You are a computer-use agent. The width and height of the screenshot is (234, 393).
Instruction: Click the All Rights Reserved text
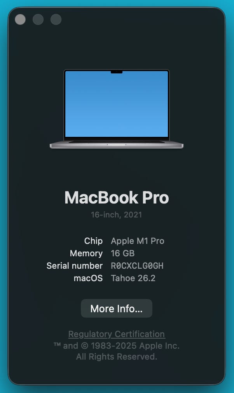(117, 356)
